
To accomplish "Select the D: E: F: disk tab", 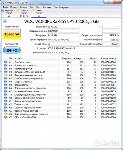I will (23, 13).
